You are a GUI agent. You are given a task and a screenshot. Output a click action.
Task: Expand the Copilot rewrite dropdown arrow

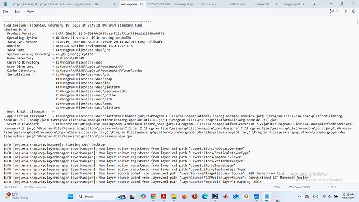[x=337, y=11]
